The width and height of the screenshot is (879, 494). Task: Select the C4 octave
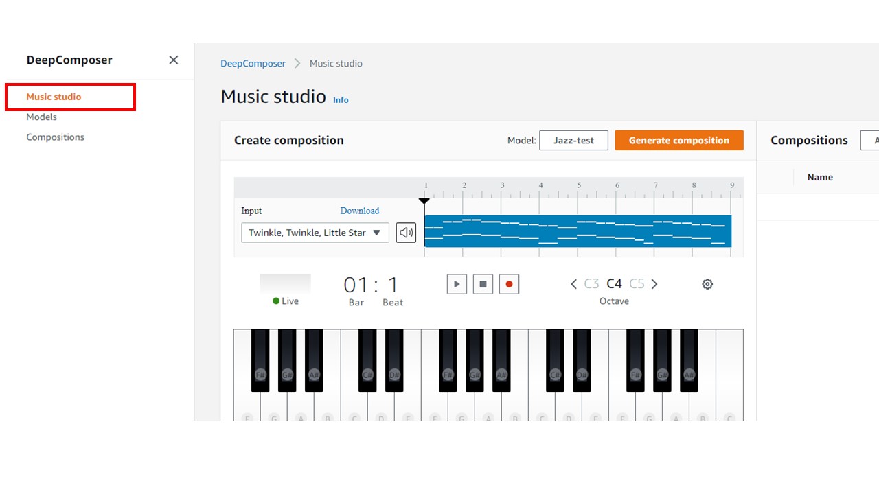(614, 284)
